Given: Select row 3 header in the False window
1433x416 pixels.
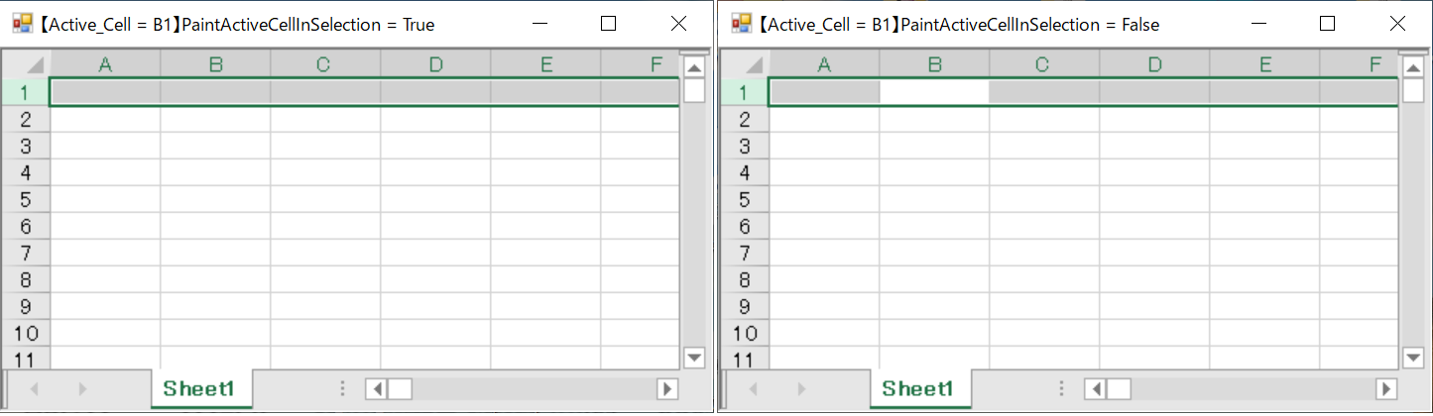Looking at the screenshot, I should pos(745,146).
